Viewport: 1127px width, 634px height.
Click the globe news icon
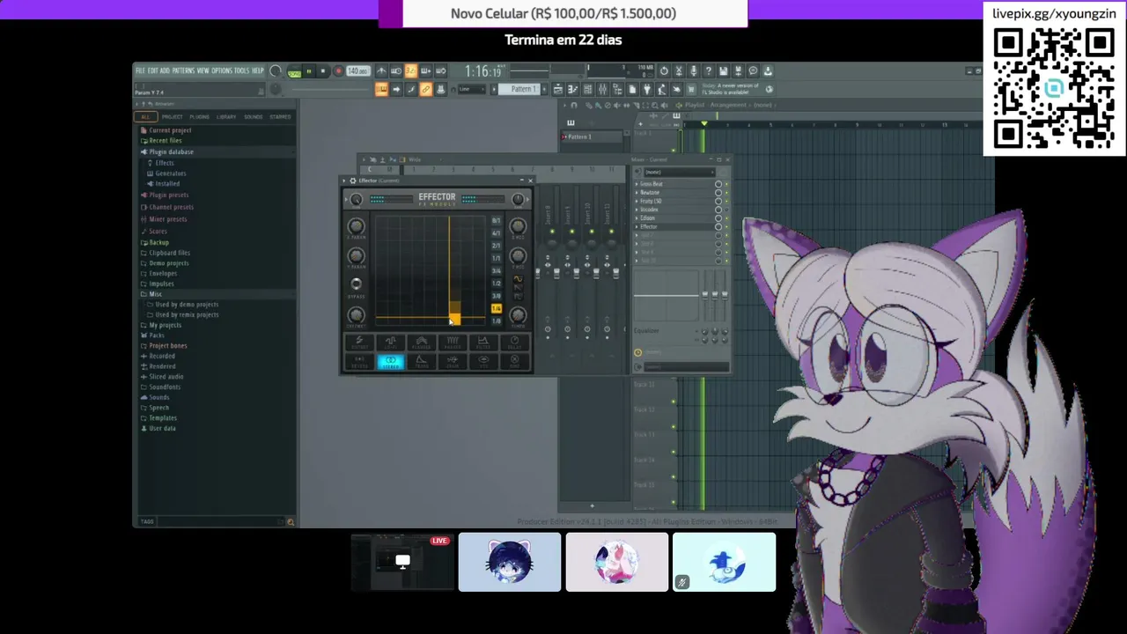point(769,89)
